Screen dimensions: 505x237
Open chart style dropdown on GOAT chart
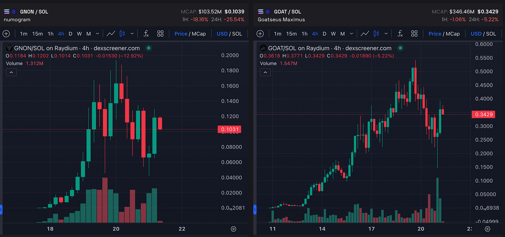(386, 34)
